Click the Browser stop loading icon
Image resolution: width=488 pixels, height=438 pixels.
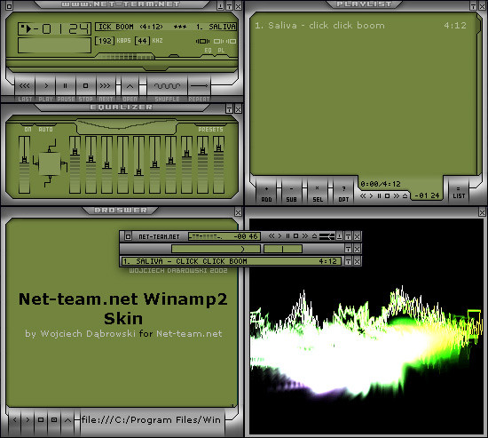pyautogui.click(x=41, y=420)
